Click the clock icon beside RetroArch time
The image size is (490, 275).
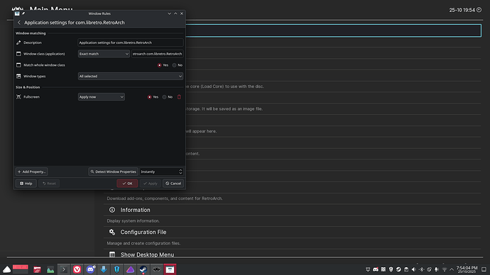click(x=479, y=10)
